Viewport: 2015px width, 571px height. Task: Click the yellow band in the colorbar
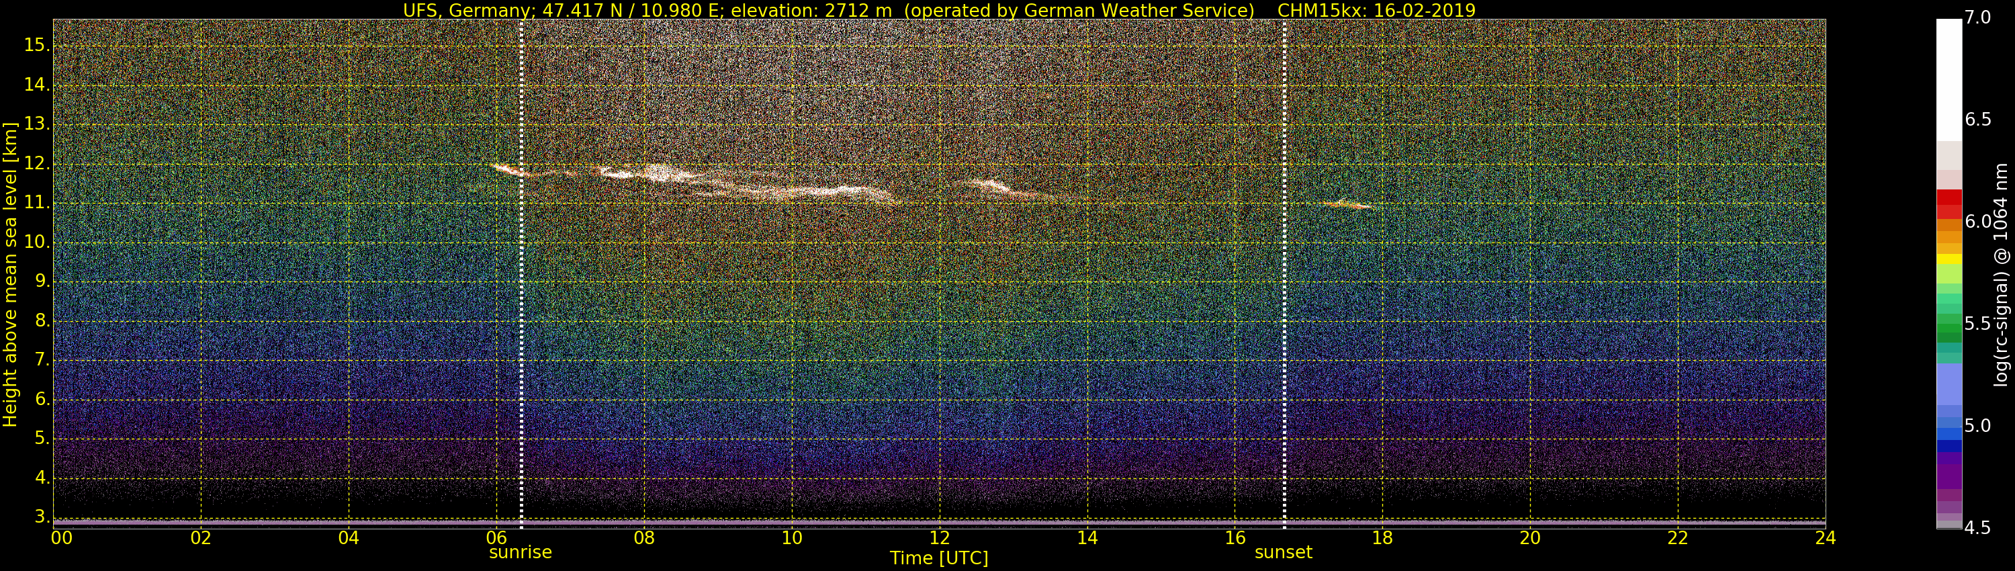click(x=1949, y=259)
